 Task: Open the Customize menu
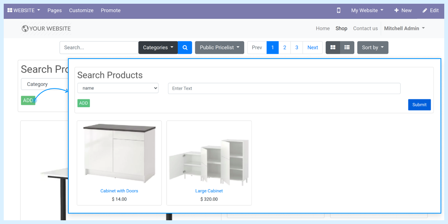pyautogui.click(x=81, y=10)
